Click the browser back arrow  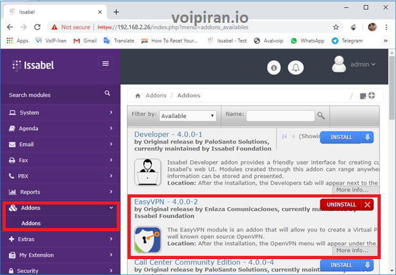point(10,27)
